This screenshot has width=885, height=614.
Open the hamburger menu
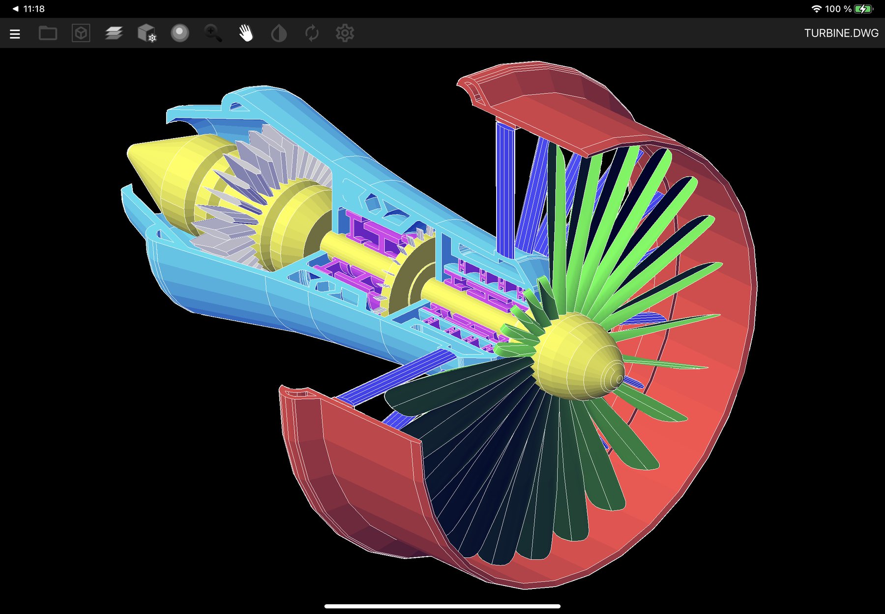tap(15, 34)
